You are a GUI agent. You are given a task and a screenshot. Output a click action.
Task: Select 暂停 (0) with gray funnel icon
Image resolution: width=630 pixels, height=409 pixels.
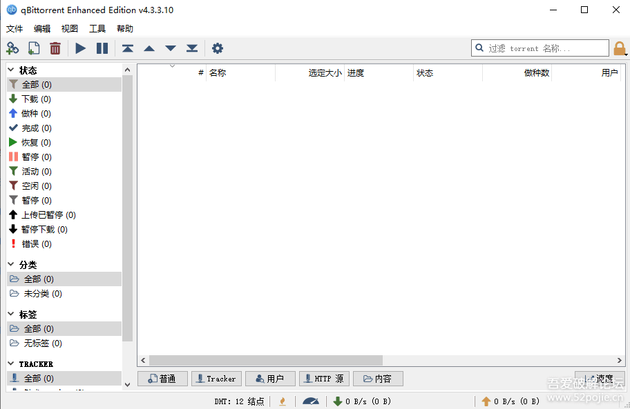[x=64, y=200]
